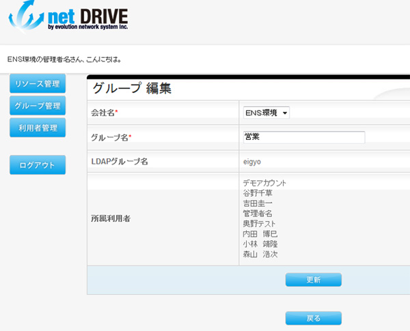The height and width of the screenshot is (331, 410).
Task: Open 利用者管理 from the sidebar
Action: 38,128
